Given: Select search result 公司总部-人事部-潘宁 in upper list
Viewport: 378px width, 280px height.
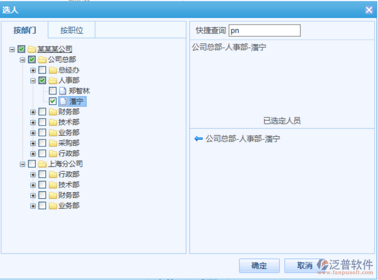Looking at the screenshot, I should (229, 47).
